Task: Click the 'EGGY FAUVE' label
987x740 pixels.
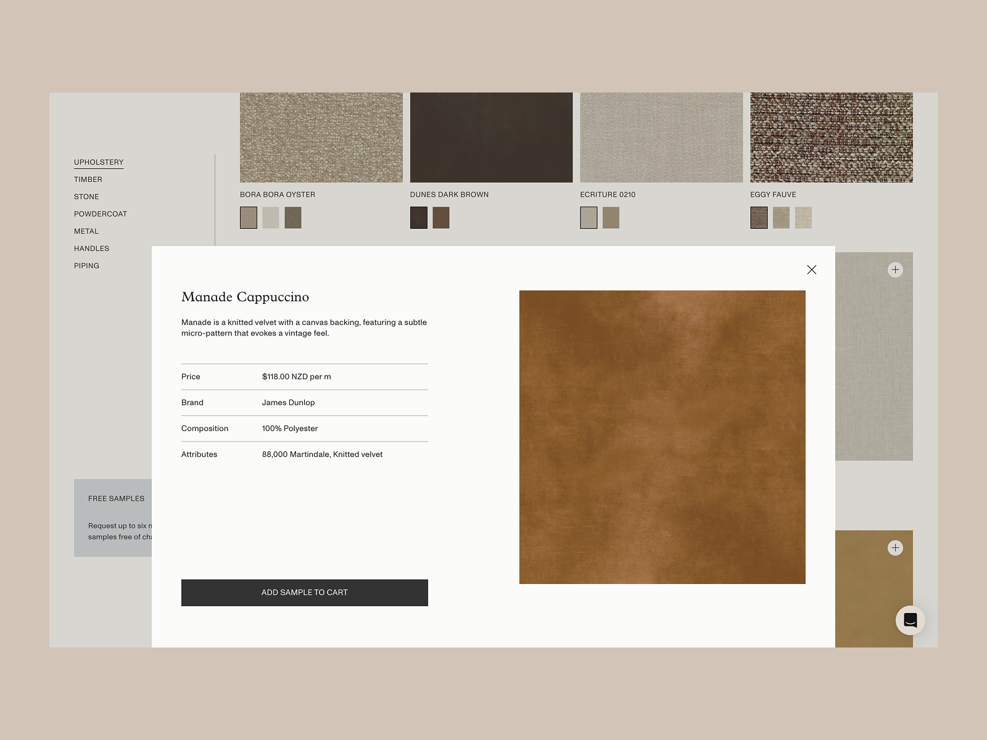Action: 773,194
